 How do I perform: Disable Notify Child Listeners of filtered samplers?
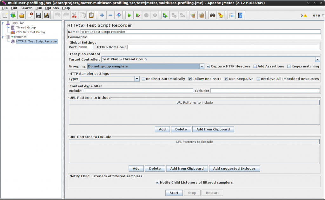(157, 182)
